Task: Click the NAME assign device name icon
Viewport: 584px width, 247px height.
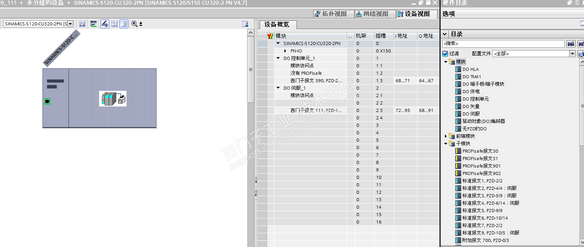Action: point(93,24)
